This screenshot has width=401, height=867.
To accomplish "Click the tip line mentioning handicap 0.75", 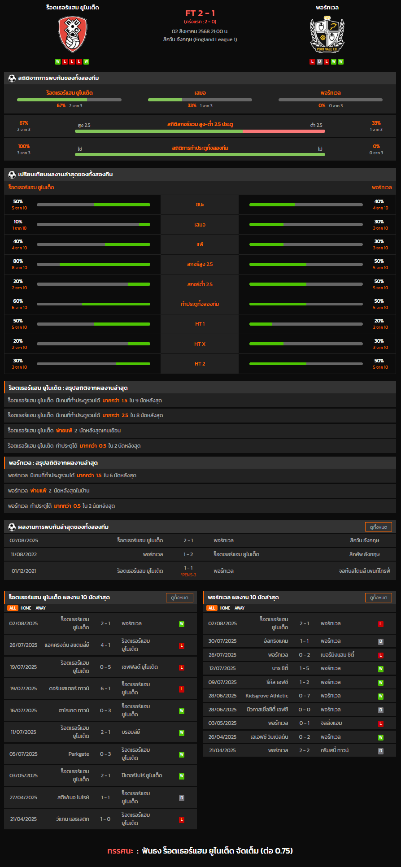I will point(200,851).
